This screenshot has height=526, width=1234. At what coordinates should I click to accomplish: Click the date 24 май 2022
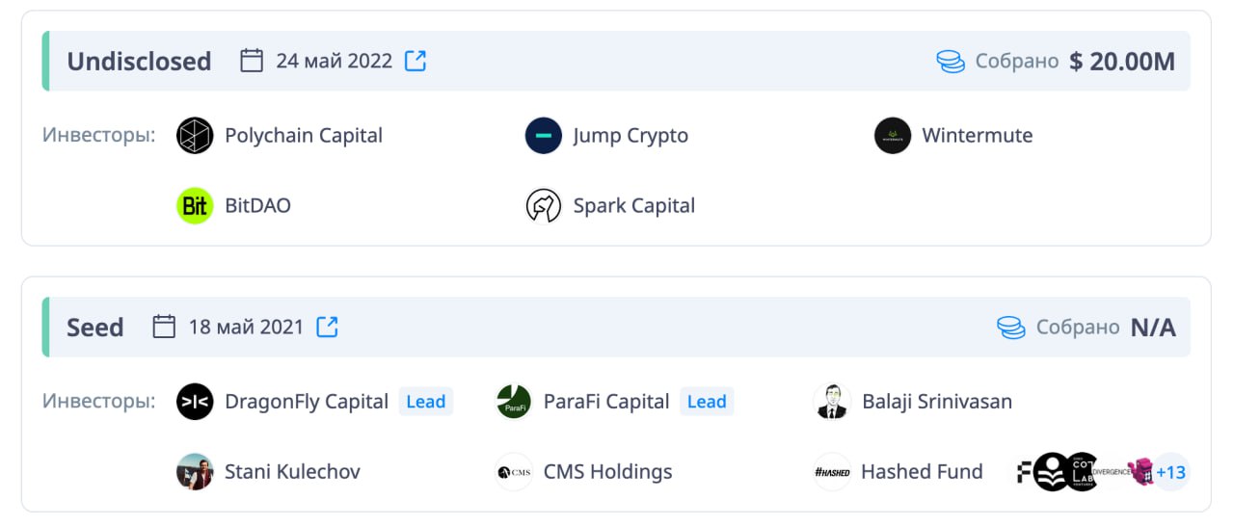(x=335, y=61)
